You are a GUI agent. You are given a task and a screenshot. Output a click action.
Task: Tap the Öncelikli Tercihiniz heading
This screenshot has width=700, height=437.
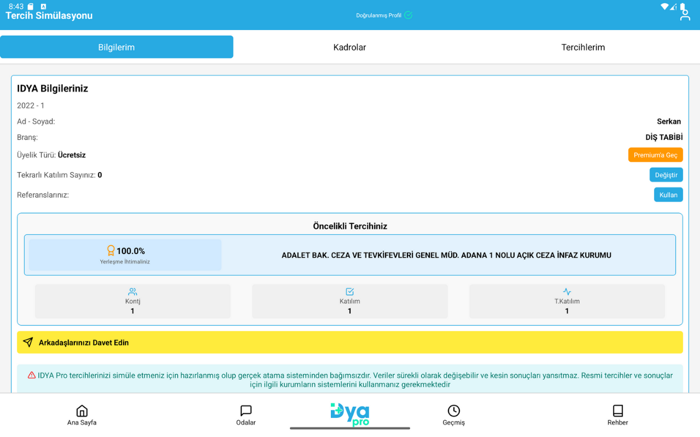pos(350,226)
